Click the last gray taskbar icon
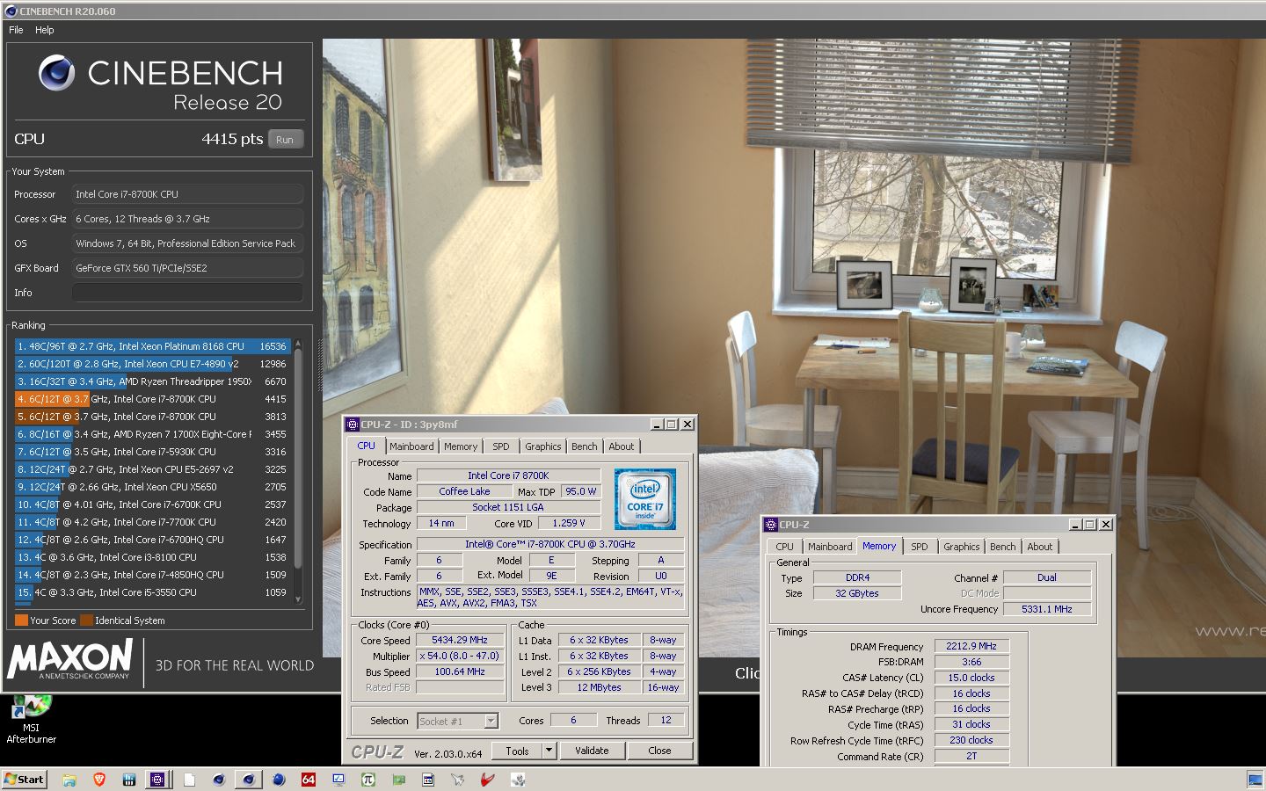The image size is (1266, 791). pos(518,780)
